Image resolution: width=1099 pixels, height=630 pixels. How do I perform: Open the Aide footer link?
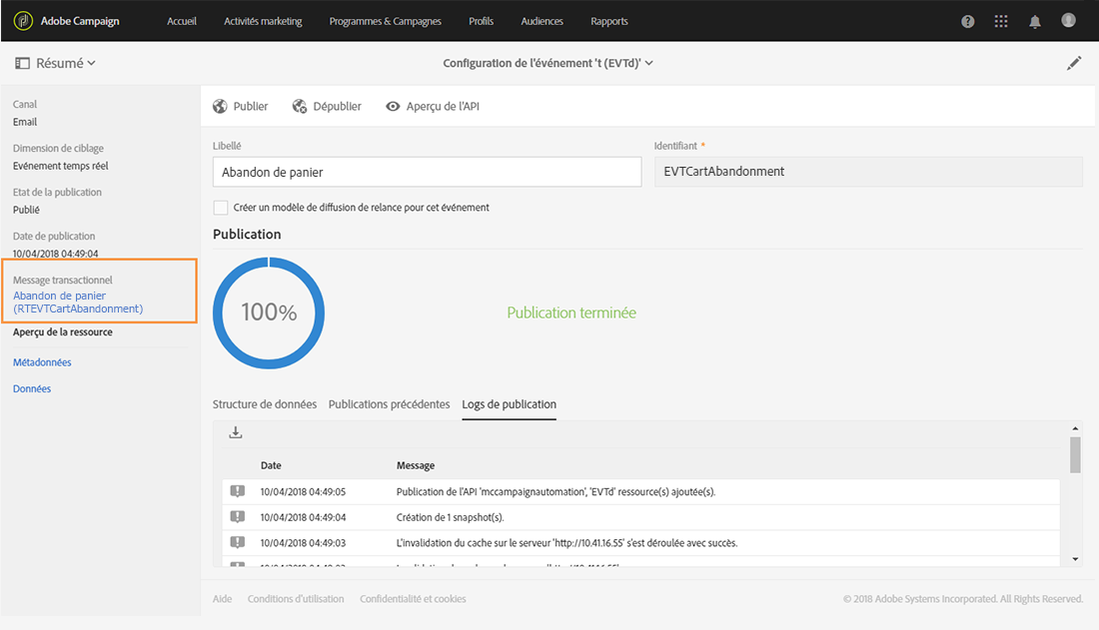tap(222, 598)
